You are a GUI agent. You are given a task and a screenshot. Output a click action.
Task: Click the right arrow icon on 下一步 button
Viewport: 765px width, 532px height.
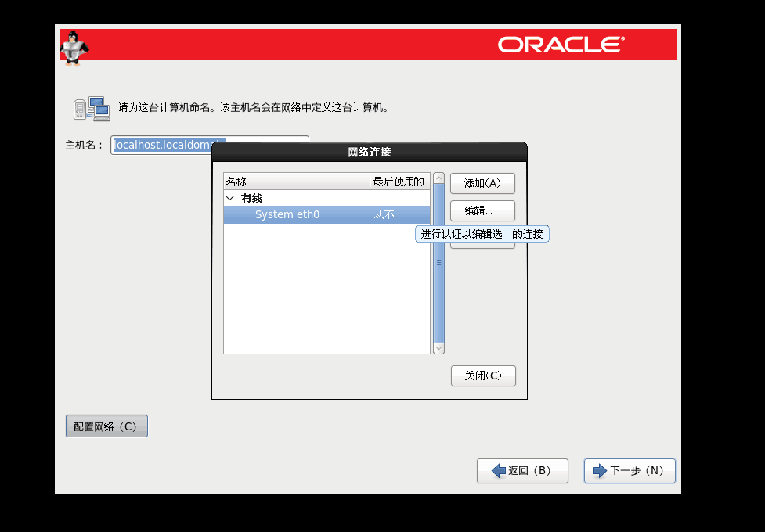click(x=600, y=471)
